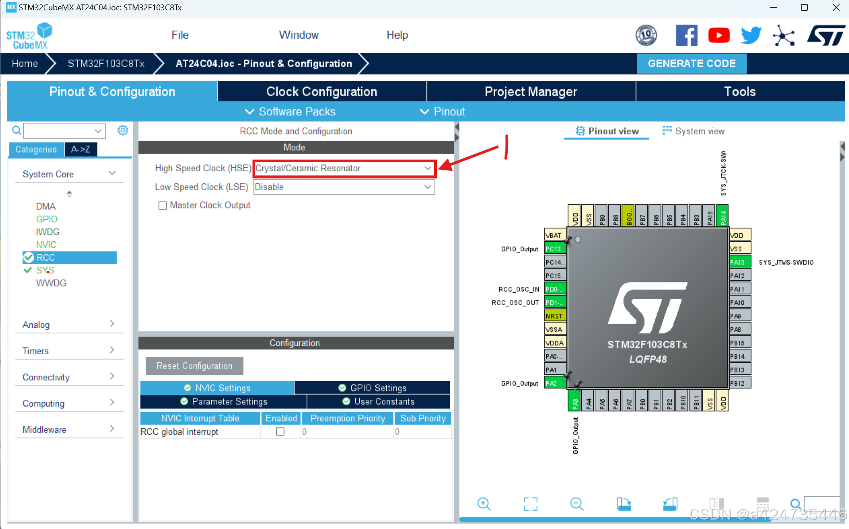
Task: Enable the Master Clock Output checkbox
Action: (x=163, y=205)
